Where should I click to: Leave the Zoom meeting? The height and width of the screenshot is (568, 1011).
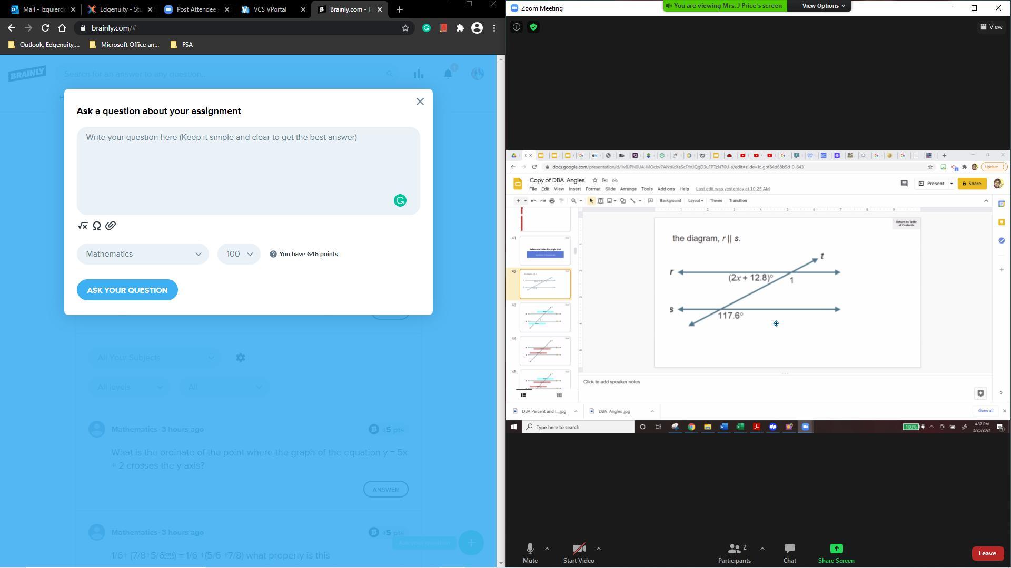[x=987, y=553]
